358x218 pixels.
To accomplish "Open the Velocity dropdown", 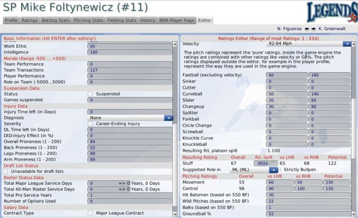I will [347, 43].
